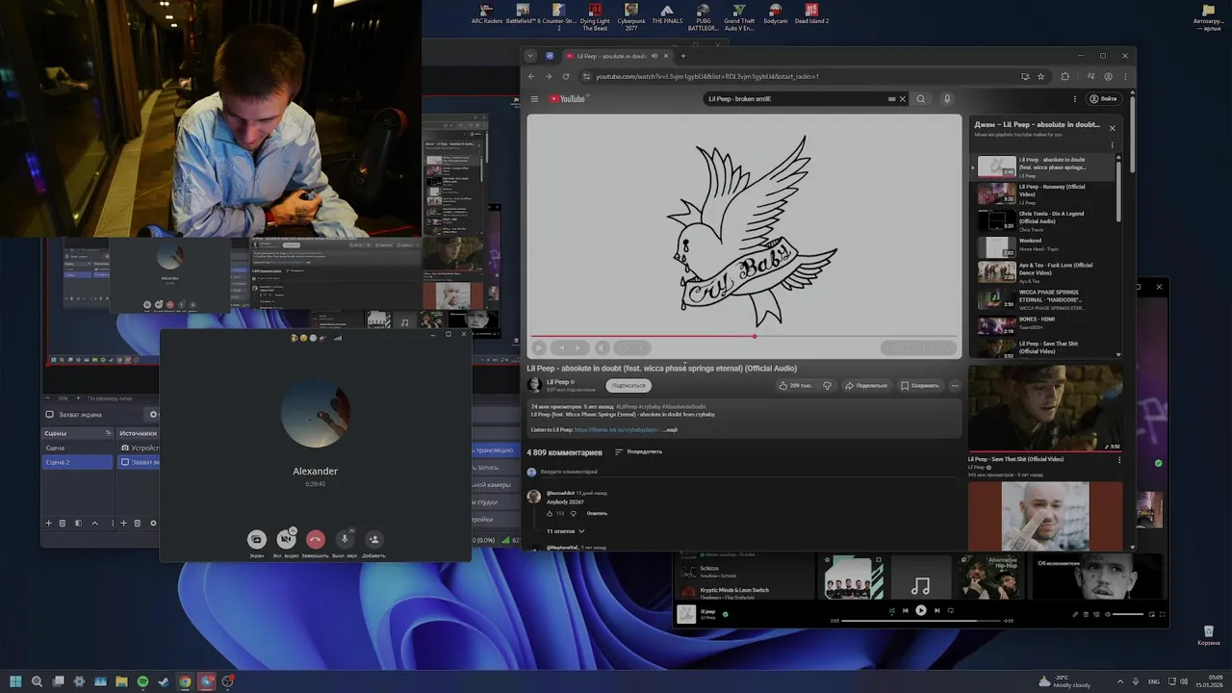Click the YouTube logo
Viewport: 1232px width, 693px height.
tap(567, 98)
